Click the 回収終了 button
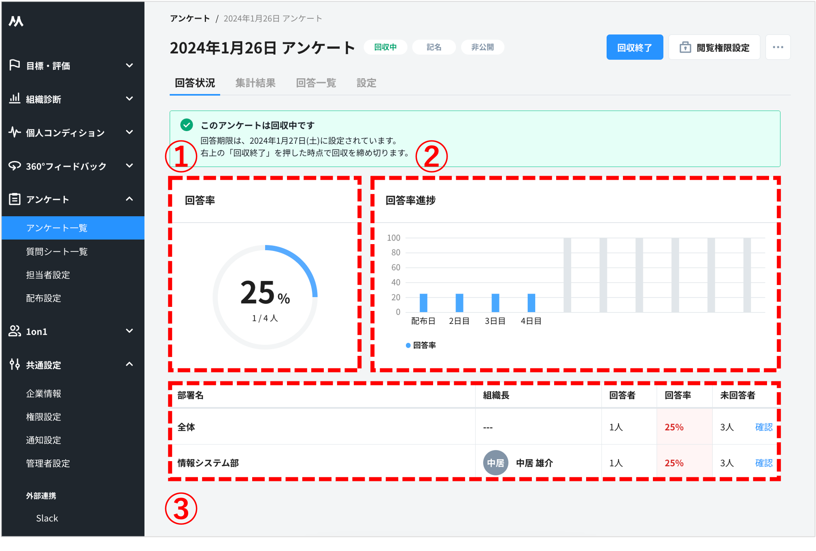The height and width of the screenshot is (551, 816). click(x=635, y=47)
